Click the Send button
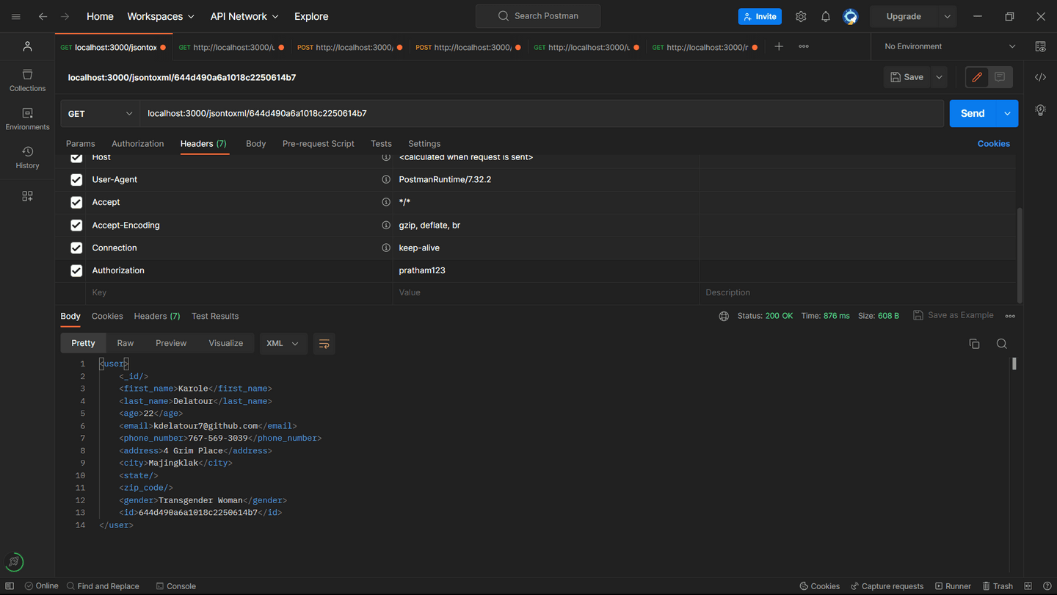1057x595 pixels. tap(973, 114)
